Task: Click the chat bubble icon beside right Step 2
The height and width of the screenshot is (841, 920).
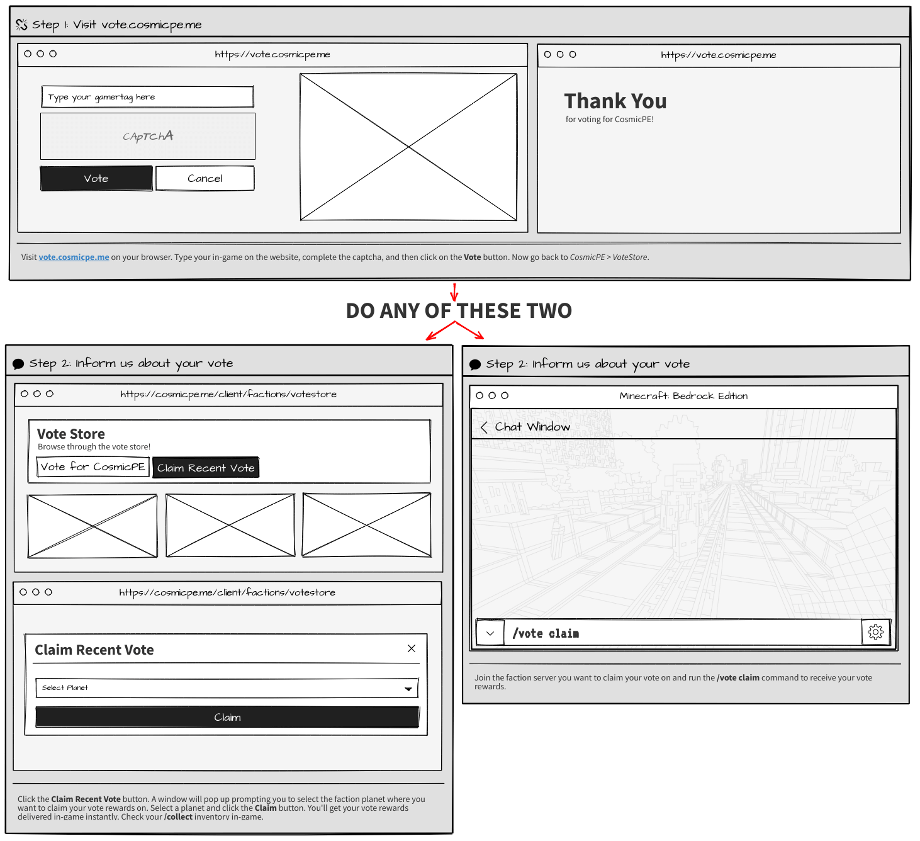Action: coord(475,364)
